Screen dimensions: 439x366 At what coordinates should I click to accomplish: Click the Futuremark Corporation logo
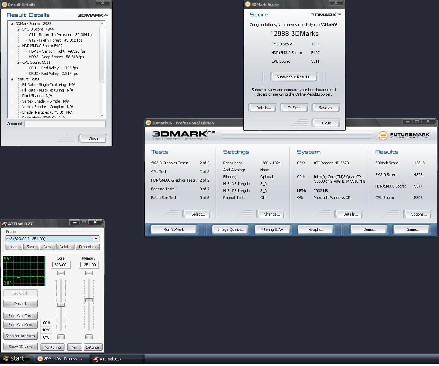pyautogui.click(x=404, y=135)
